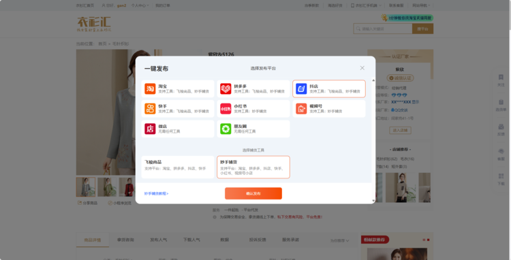
Task: Click the 毛针织衫 breadcrumb link
Action: click(x=121, y=44)
